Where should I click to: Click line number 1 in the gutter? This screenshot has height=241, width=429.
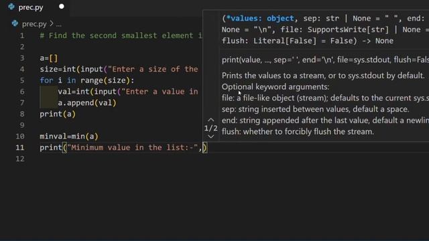tap(22, 35)
